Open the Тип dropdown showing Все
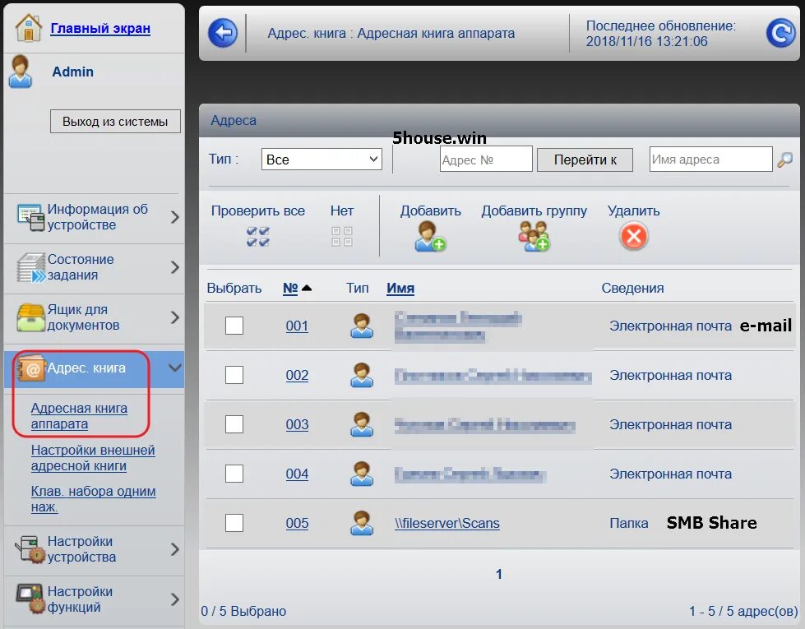Screen dimensions: 805x629 [x=322, y=160]
